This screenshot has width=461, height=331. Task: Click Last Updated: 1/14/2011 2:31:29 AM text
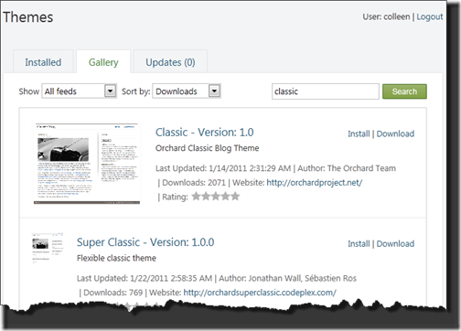pyautogui.click(x=223, y=168)
